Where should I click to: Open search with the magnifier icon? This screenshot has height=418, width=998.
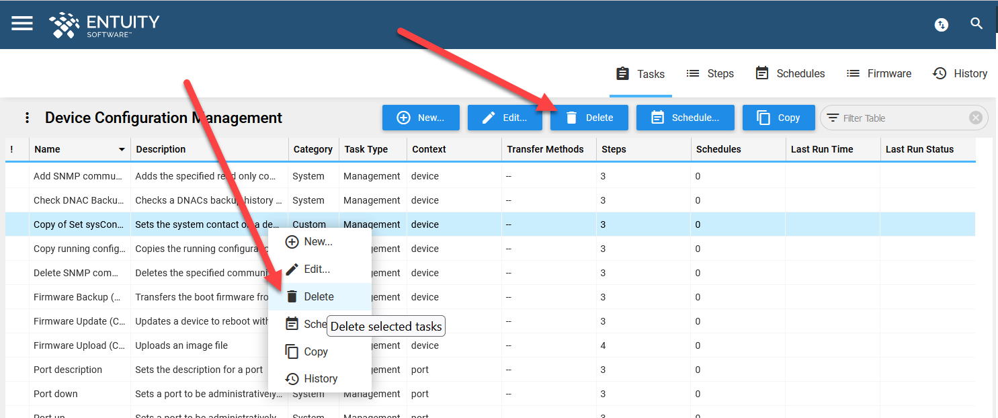(976, 24)
